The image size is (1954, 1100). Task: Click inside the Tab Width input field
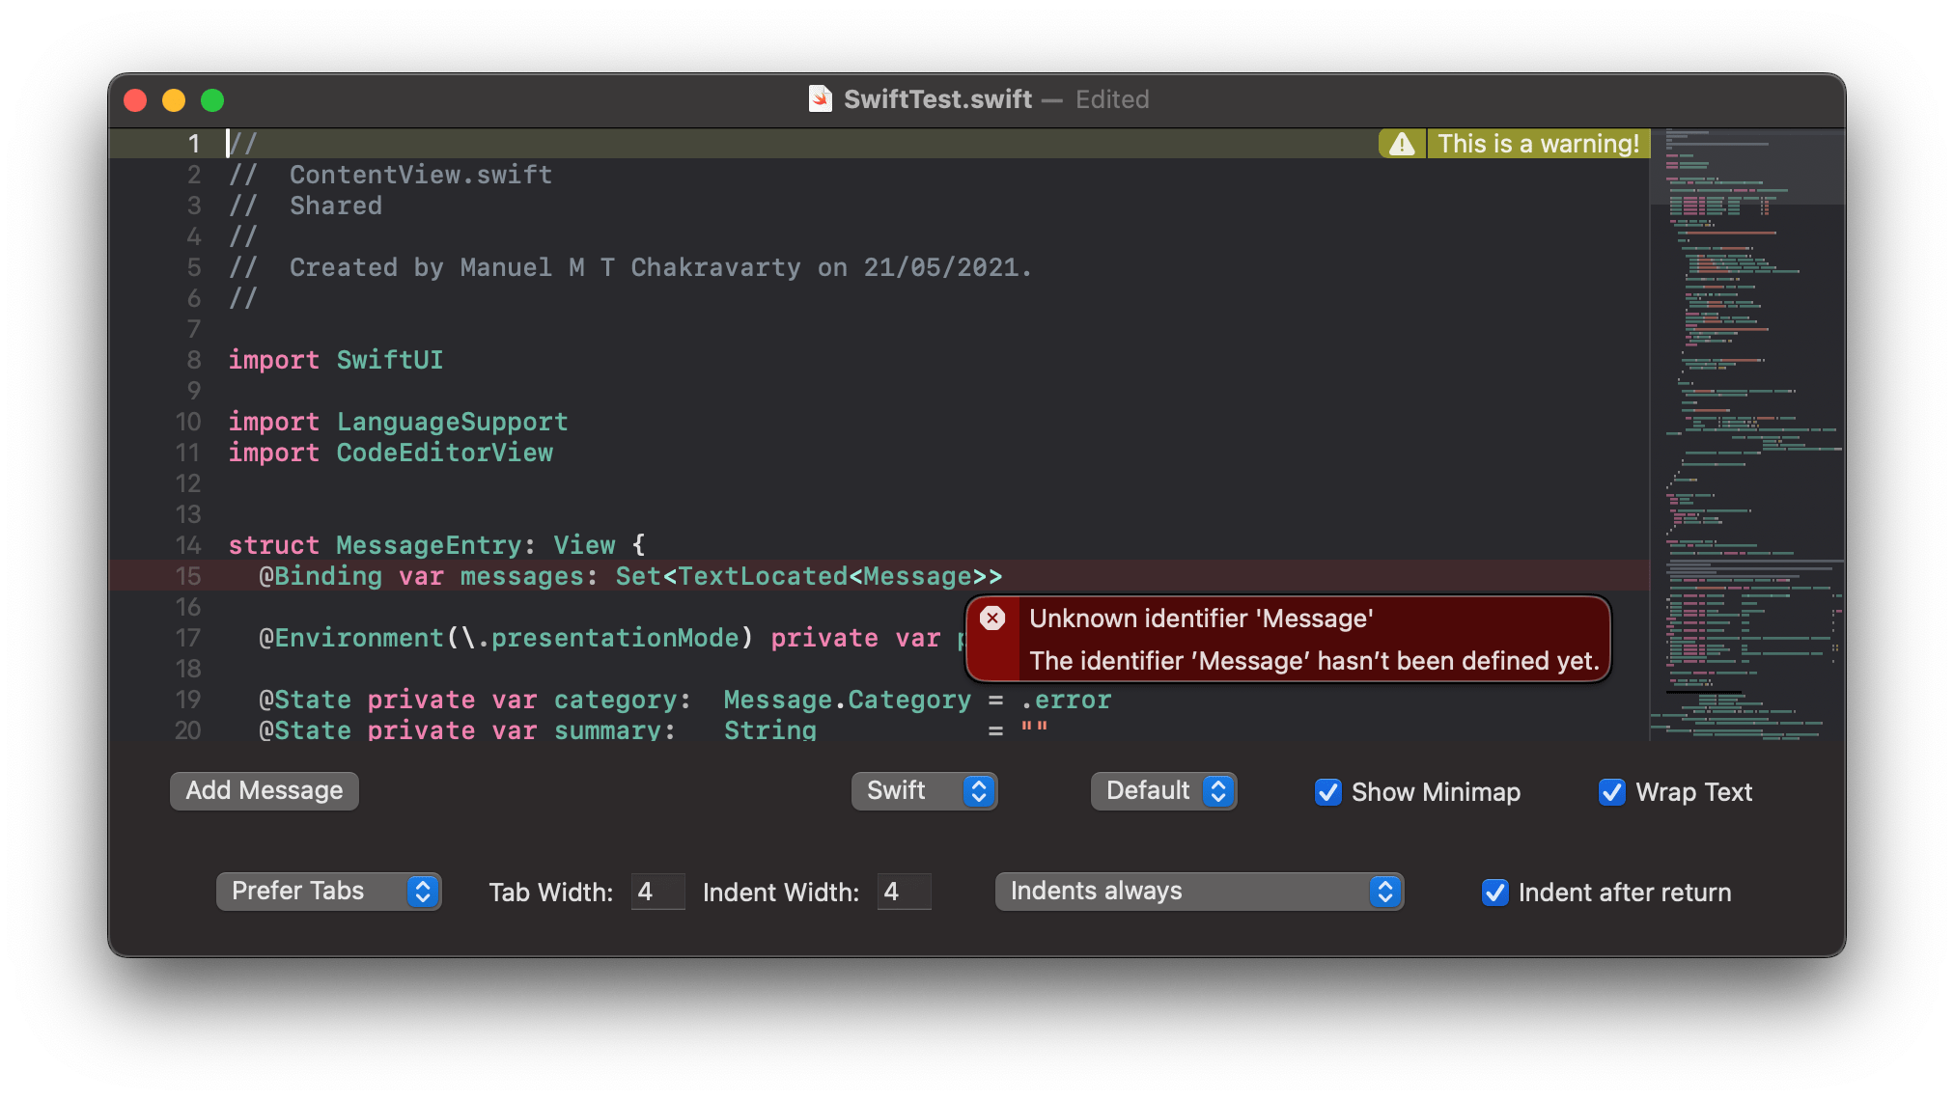656,892
